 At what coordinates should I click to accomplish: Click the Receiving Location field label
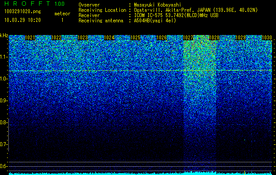102,10
